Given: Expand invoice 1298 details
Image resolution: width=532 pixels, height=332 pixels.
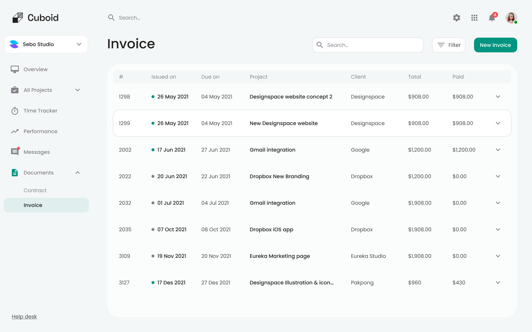Looking at the screenshot, I should [498, 97].
